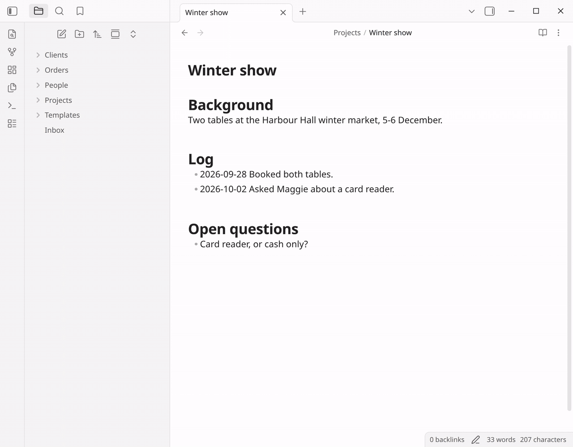
Task: Expand or collapse all folders icon
Action: (x=133, y=34)
